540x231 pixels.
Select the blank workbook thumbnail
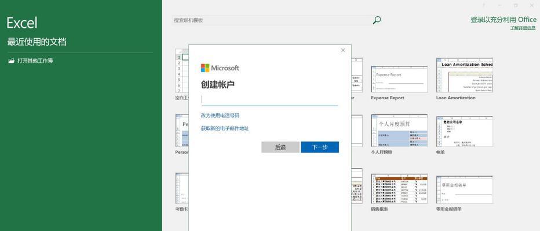coord(182,70)
